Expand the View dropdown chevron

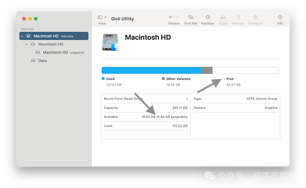click(106, 17)
